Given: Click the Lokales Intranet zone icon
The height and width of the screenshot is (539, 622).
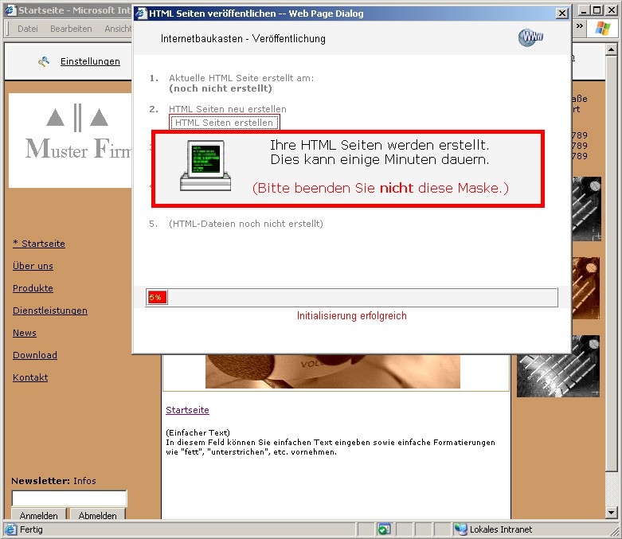Looking at the screenshot, I should 460,529.
